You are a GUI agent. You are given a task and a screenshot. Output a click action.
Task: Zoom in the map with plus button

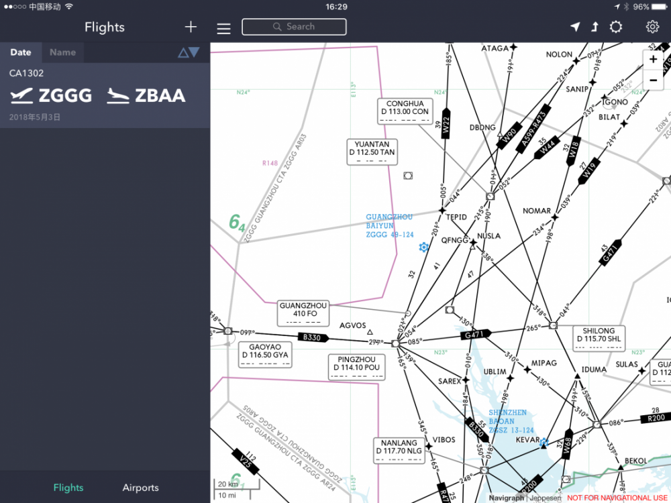[x=653, y=59]
